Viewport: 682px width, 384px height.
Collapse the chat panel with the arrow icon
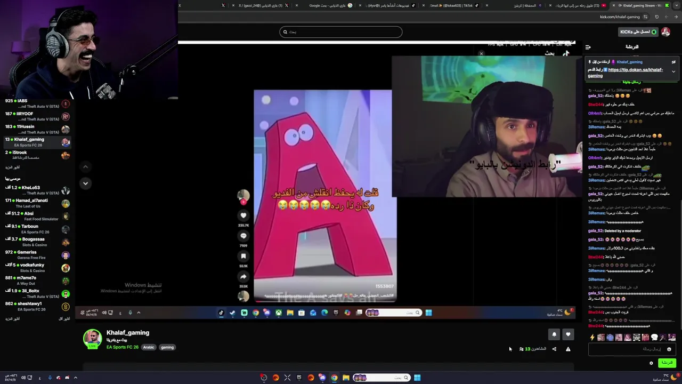pyautogui.click(x=588, y=47)
